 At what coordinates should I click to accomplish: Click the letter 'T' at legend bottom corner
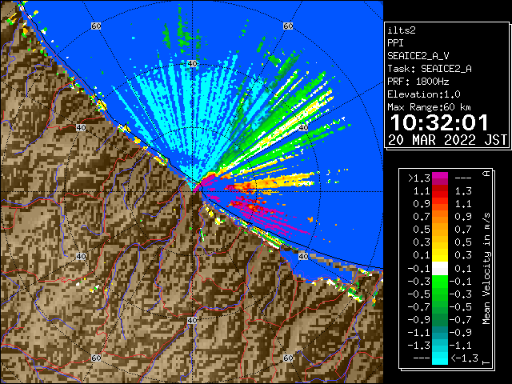[486, 362]
